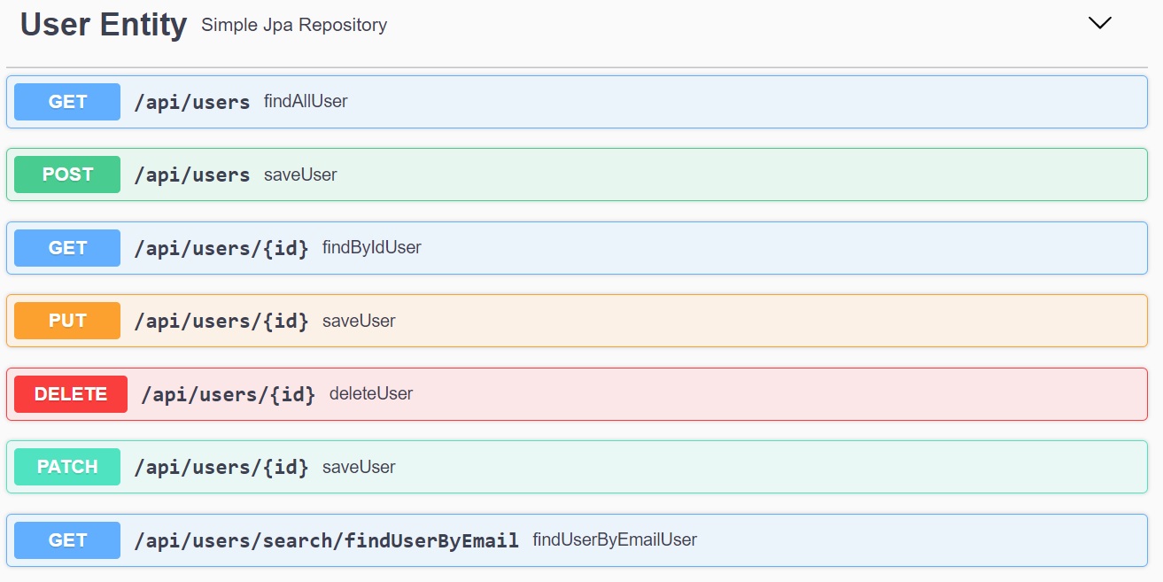Open the DELETE /api/users/{id} path
This screenshot has height=582, width=1163.
[x=229, y=395]
